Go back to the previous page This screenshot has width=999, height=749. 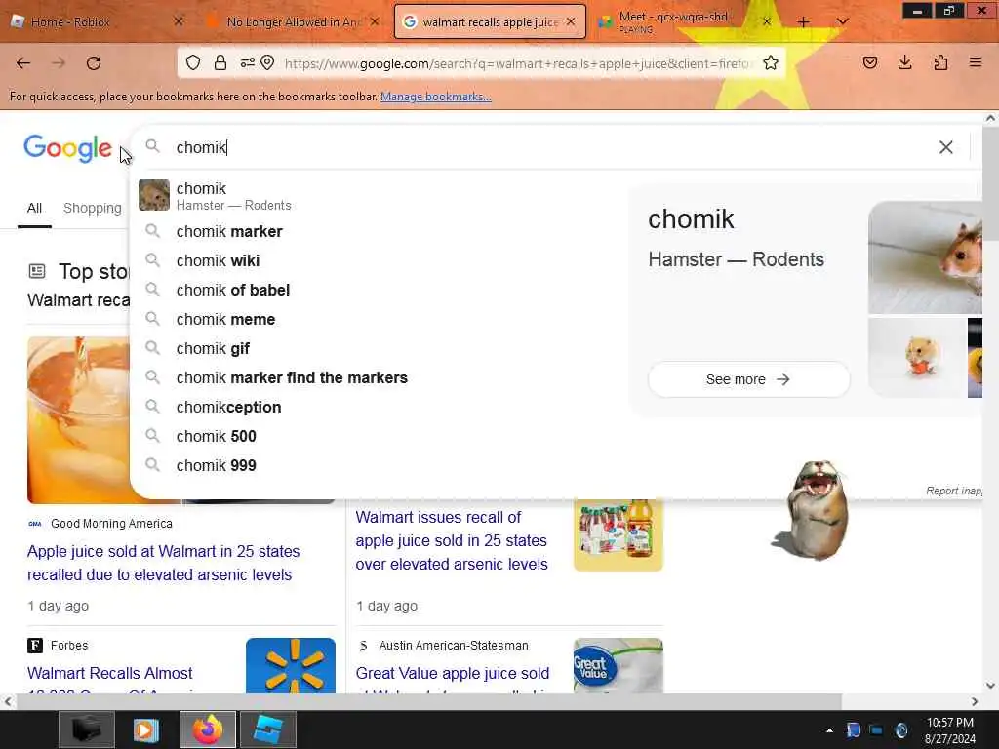tap(23, 63)
